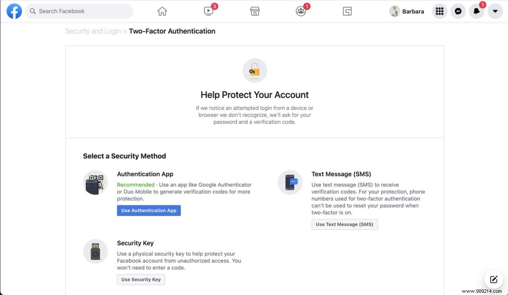This screenshot has height=295, width=508.
Task: View notifications via the bell icon
Action: coord(476,11)
